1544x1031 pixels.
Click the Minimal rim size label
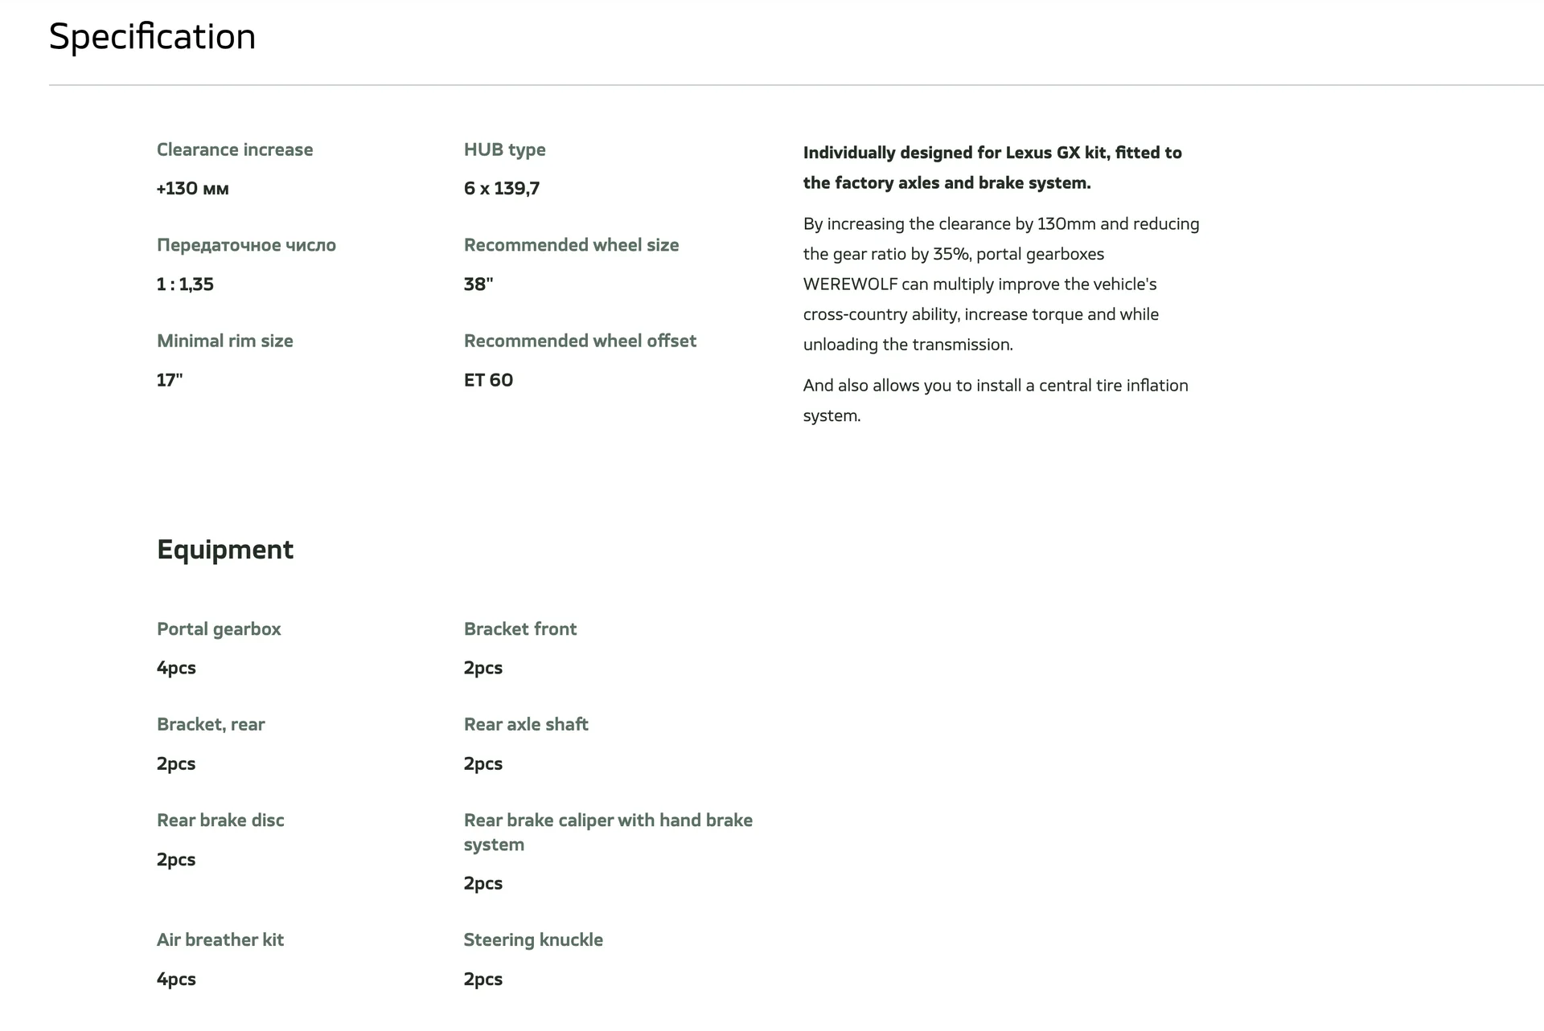[x=225, y=341]
